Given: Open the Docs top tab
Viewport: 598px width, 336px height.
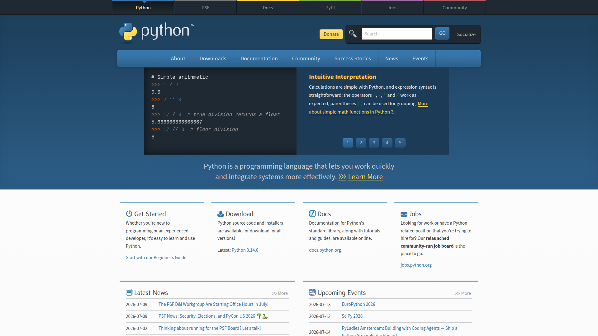Looking at the screenshot, I should pyautogui.click(x=268, y=7).
